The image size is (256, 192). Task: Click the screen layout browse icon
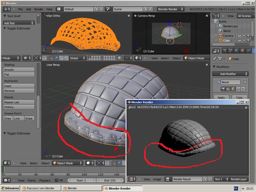point(59,9)
